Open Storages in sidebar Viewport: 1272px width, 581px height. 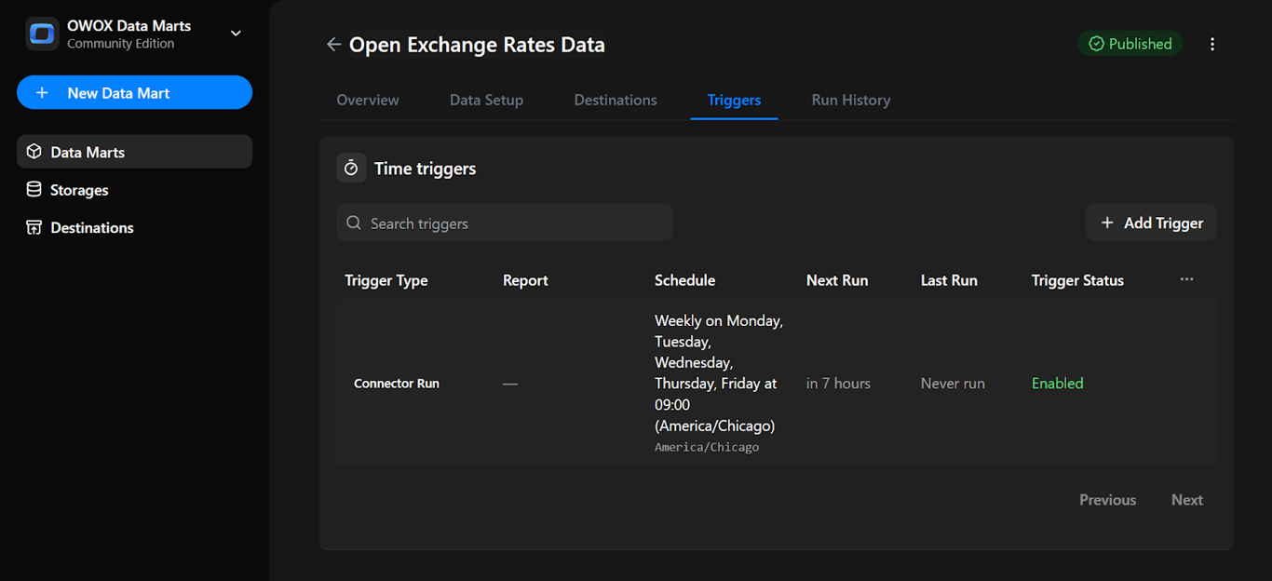pos(134,190)
